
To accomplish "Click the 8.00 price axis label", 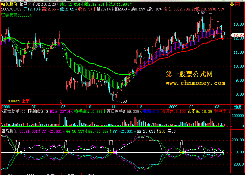I will pos(240,94).
